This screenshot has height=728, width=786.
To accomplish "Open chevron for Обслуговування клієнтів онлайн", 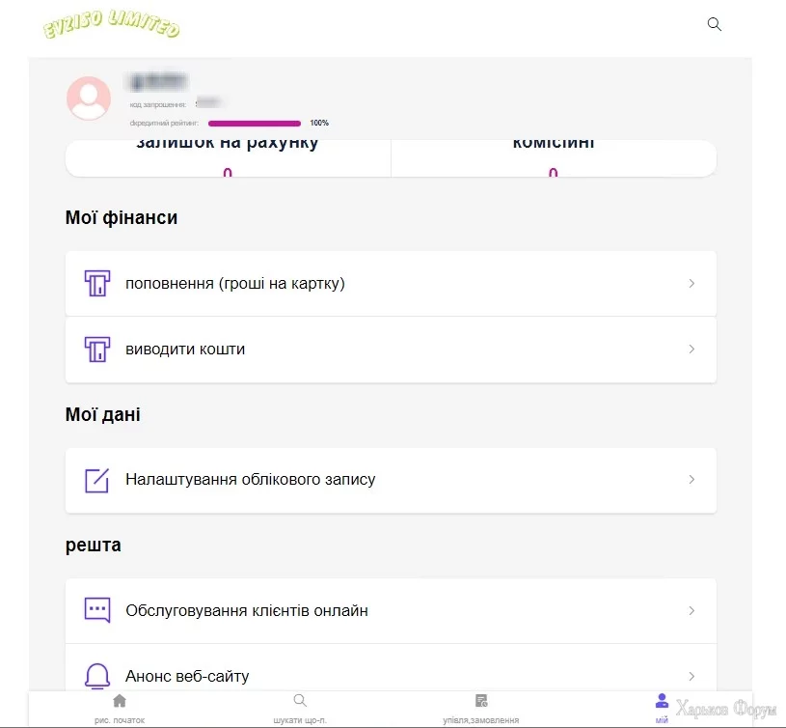I will 691,611.
